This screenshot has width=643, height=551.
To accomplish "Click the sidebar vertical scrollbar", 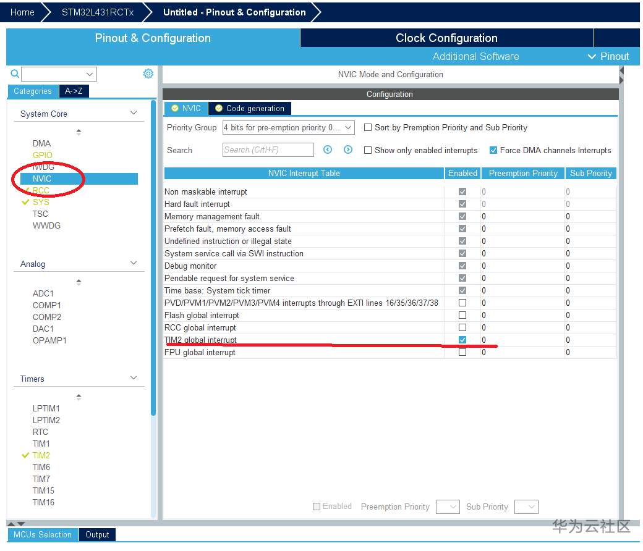I will point(153,258).
